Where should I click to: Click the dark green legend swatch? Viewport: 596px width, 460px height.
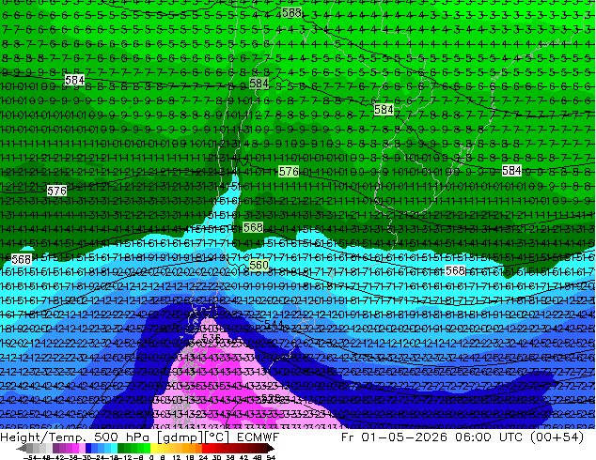(121, 448)
